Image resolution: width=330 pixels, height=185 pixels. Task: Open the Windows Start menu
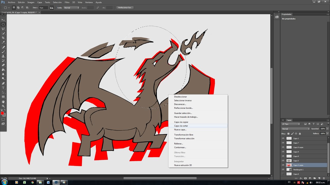(4, 182)
